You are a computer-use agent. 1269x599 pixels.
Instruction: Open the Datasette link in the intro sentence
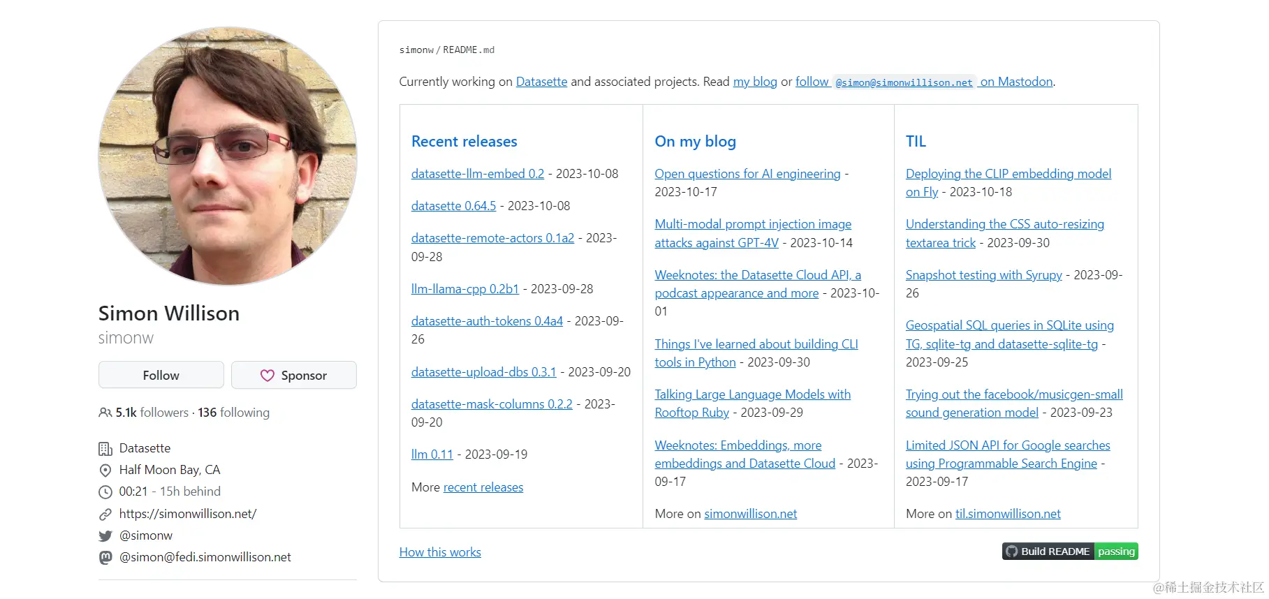point(541,82)
